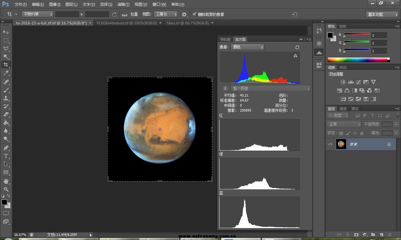This screenshot has height=240, width=401.
Task: Select the Rectangular Marquee tool
Action: tap(6, 40)
